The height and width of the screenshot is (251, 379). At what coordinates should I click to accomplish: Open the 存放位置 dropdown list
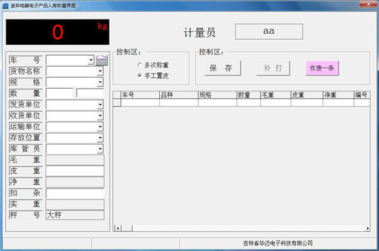(x=100, y=138)
